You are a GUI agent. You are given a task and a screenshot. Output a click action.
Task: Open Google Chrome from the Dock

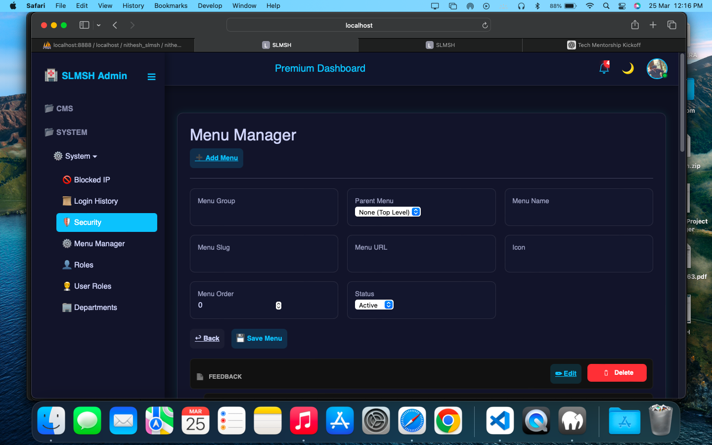tap(448, 421)
